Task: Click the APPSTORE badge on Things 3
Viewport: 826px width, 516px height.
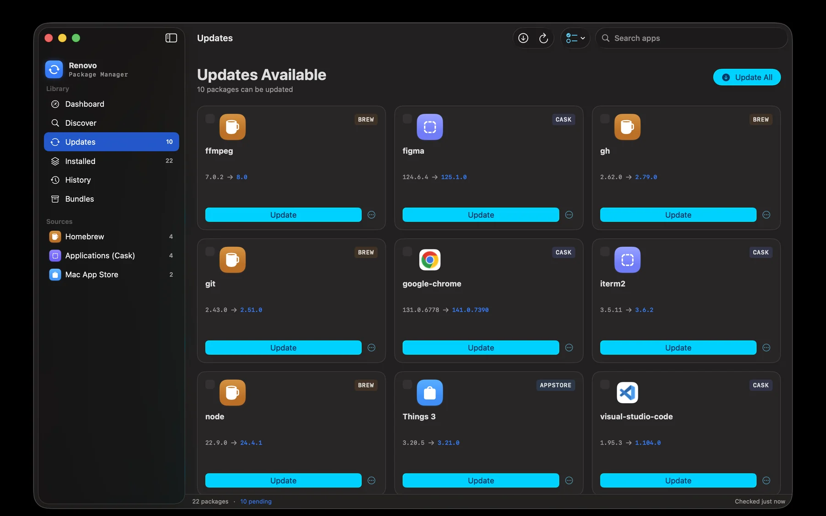Action: click(x=555, y=385)
